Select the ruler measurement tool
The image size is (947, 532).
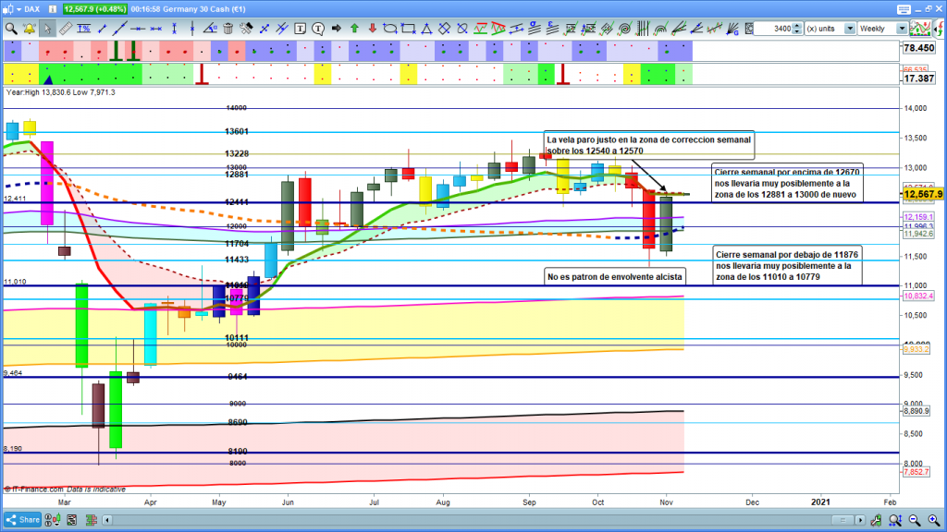tap(65, 29)
